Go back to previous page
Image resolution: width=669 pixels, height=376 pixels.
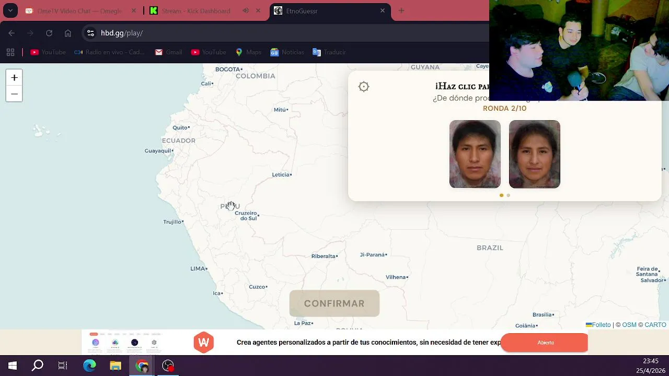point(11,33)
